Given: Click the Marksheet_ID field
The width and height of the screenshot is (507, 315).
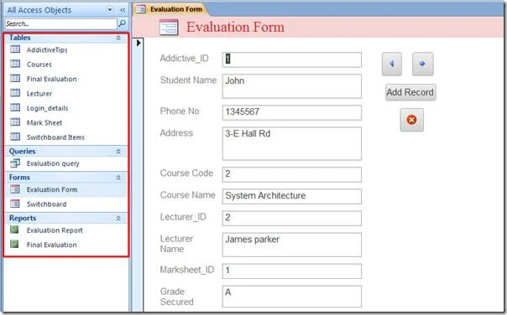Looking at the screenshot, I should [x=291, y=271].
